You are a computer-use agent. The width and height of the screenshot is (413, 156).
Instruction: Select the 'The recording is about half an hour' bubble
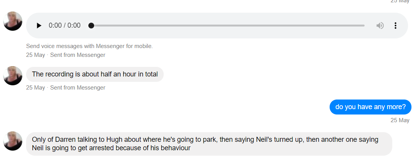click(x=95, y=74)
